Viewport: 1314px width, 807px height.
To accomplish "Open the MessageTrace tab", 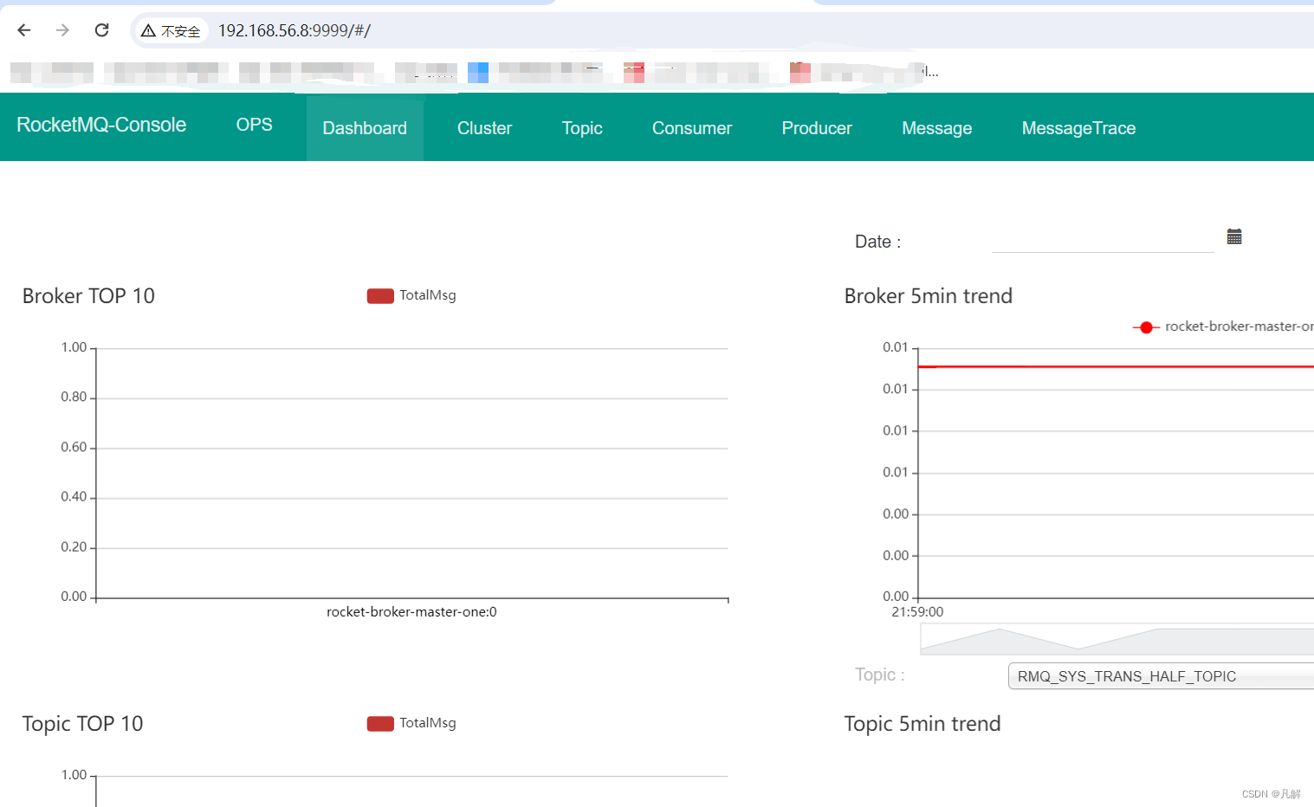I will 1078,128.
